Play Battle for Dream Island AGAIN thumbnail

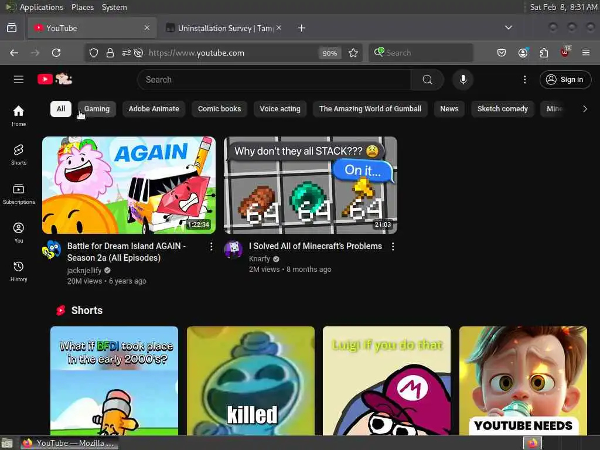point(129,185)
